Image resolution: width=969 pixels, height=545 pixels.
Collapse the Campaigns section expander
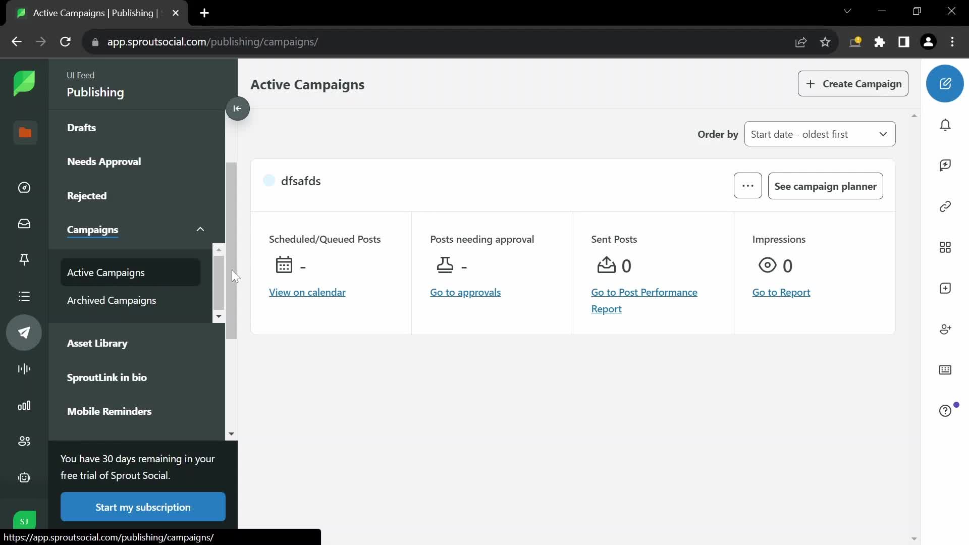200,229
